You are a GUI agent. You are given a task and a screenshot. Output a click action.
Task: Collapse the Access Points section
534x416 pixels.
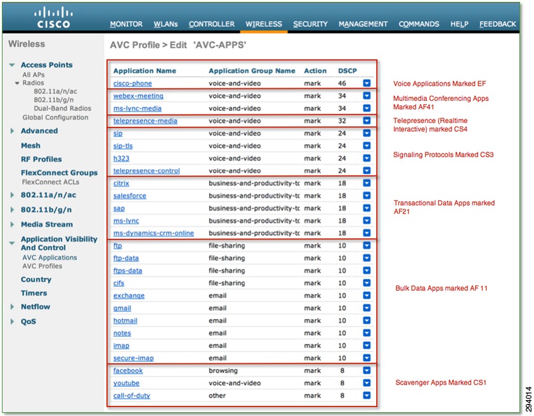point(12,65)
